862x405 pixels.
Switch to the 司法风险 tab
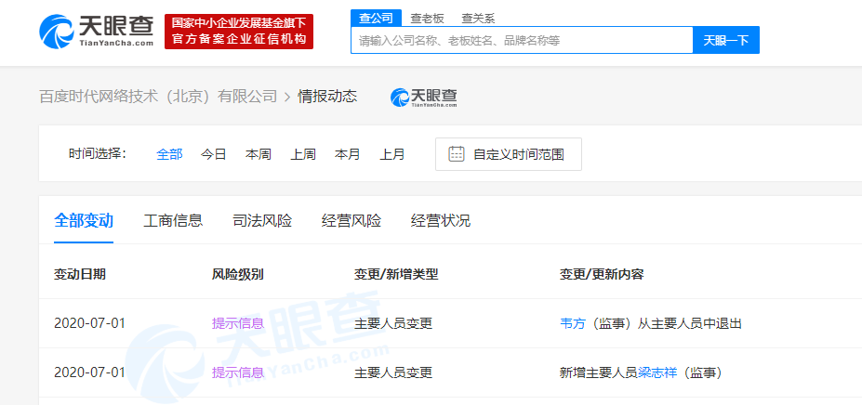(x=262, y=221)
